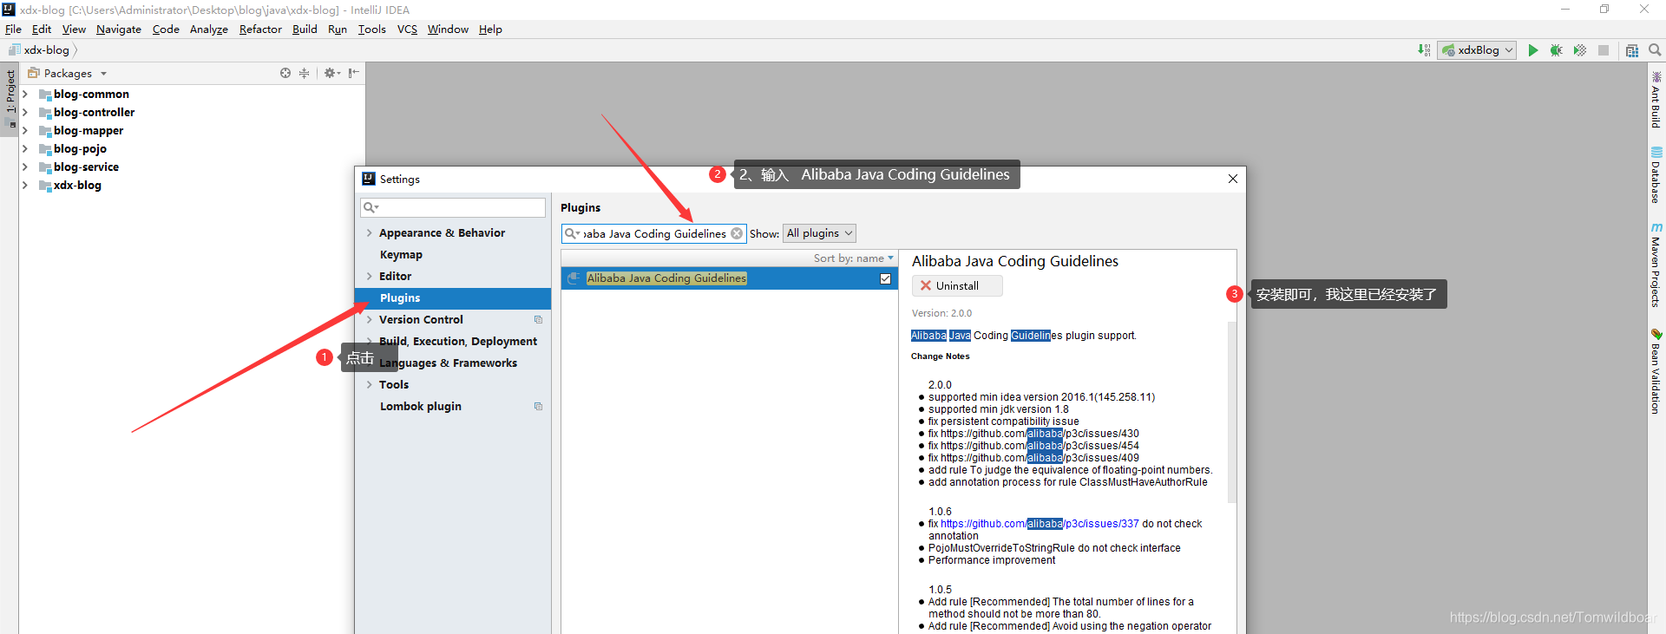This screenshot has height=634, width=1666.
Task: Expand blog-mapper tree node
Action: click(25, 131)
